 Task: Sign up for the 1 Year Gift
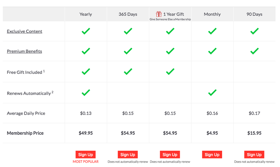click(170, 155)
